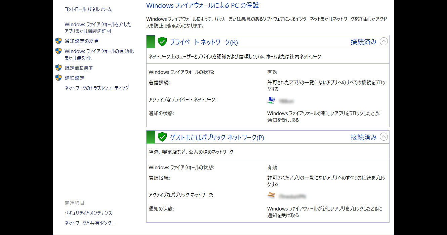
Task: Click the shield icon next to Windows ファイアウォールの有効化または無効化
Action: [58, 51]
